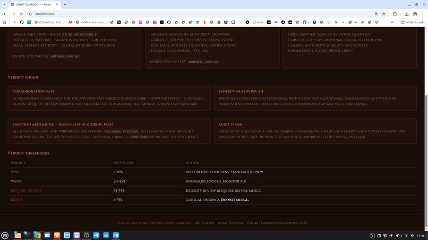Go back to the previous page
This screenshot has width=428, height=240.
5,14
